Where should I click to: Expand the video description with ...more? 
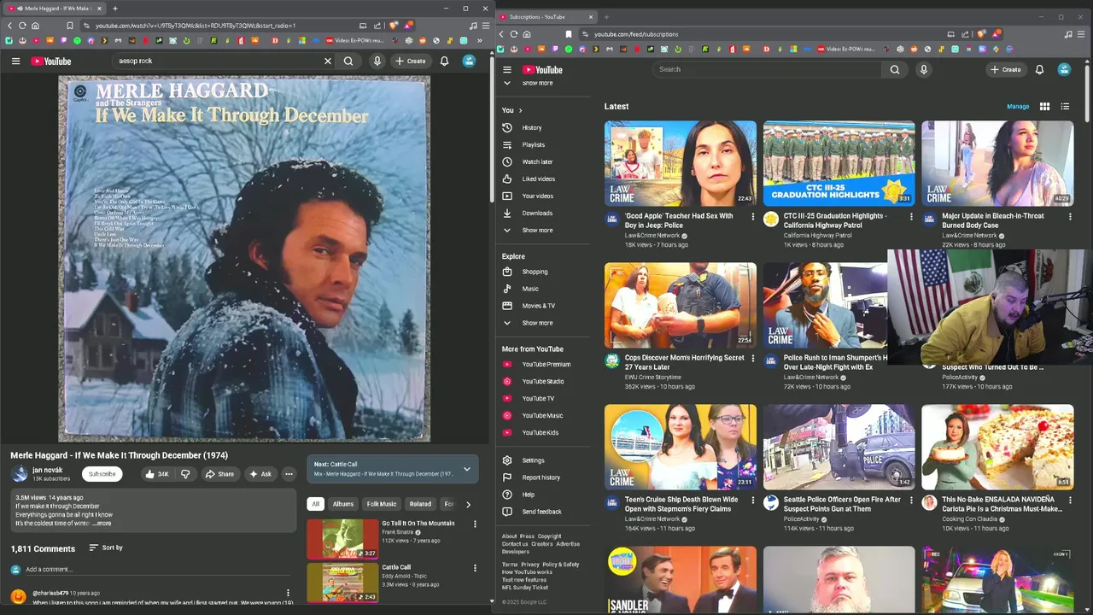[x=101, y=523]
